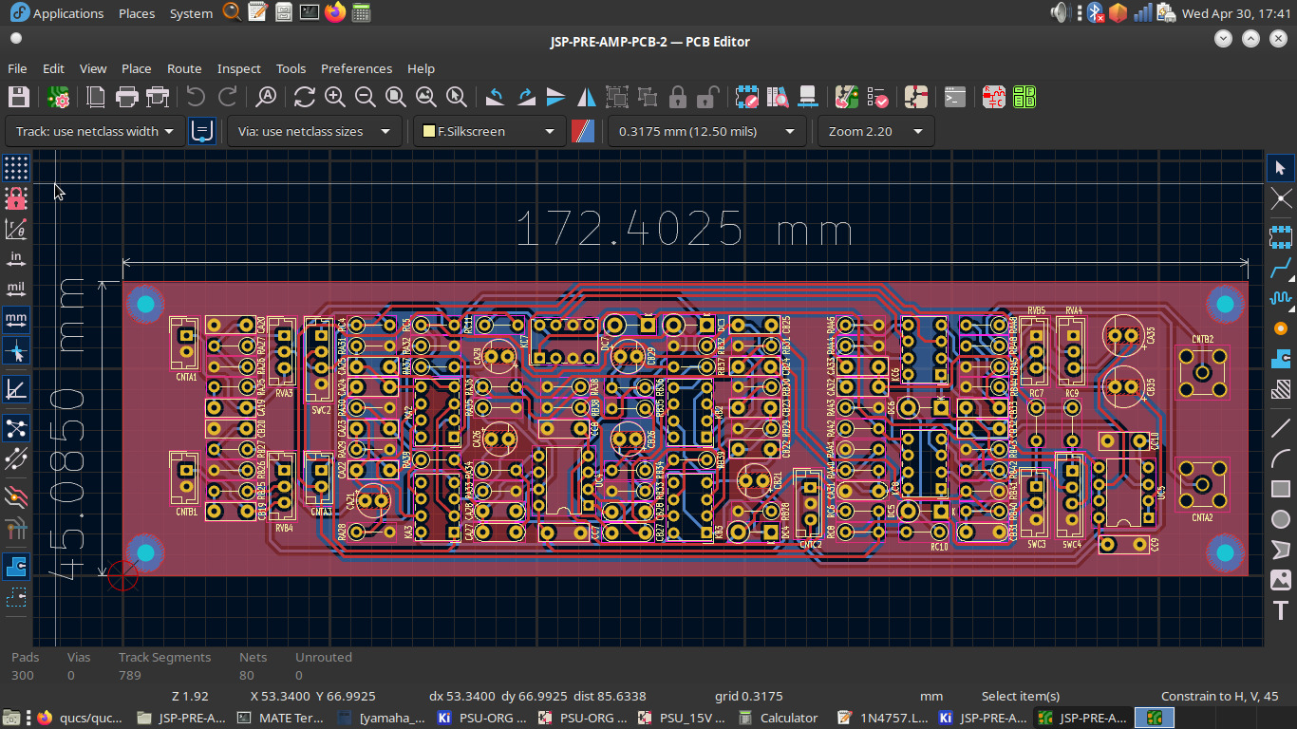Toggle full-window crosshair cursor
This screenshot has width=1297, height=729.
[16, 350]
